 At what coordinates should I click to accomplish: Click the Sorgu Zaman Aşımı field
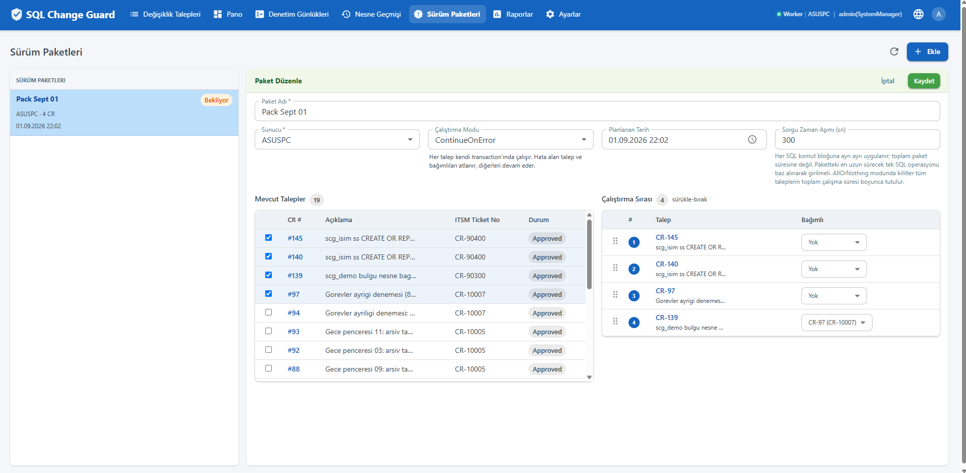point(857,140)
